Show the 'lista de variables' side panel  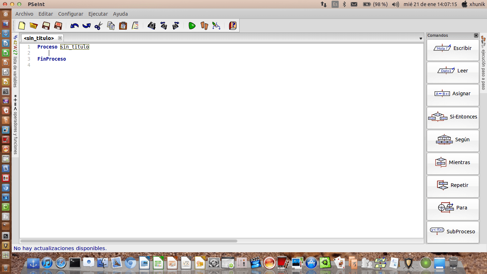pyautogui.click(x=15, y=61)
